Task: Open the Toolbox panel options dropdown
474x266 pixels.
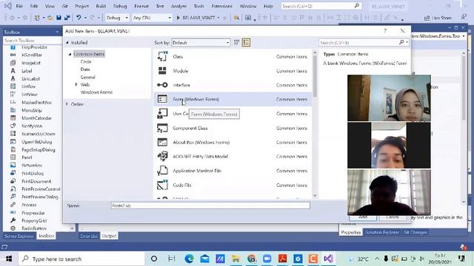Action: point(57,32)
